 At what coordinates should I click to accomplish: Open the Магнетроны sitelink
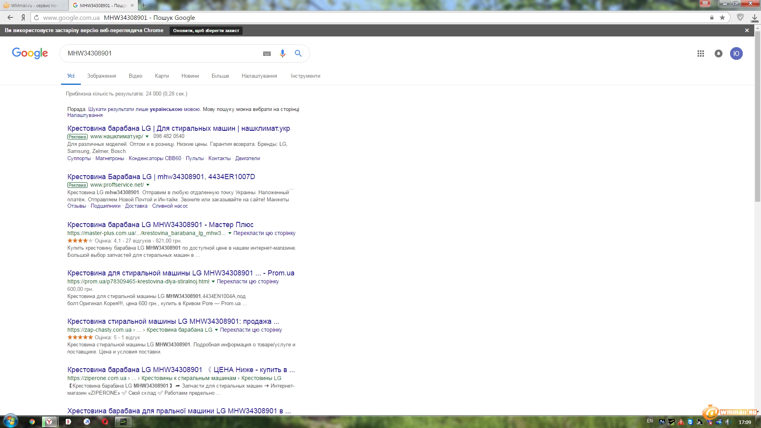point(110,158)
